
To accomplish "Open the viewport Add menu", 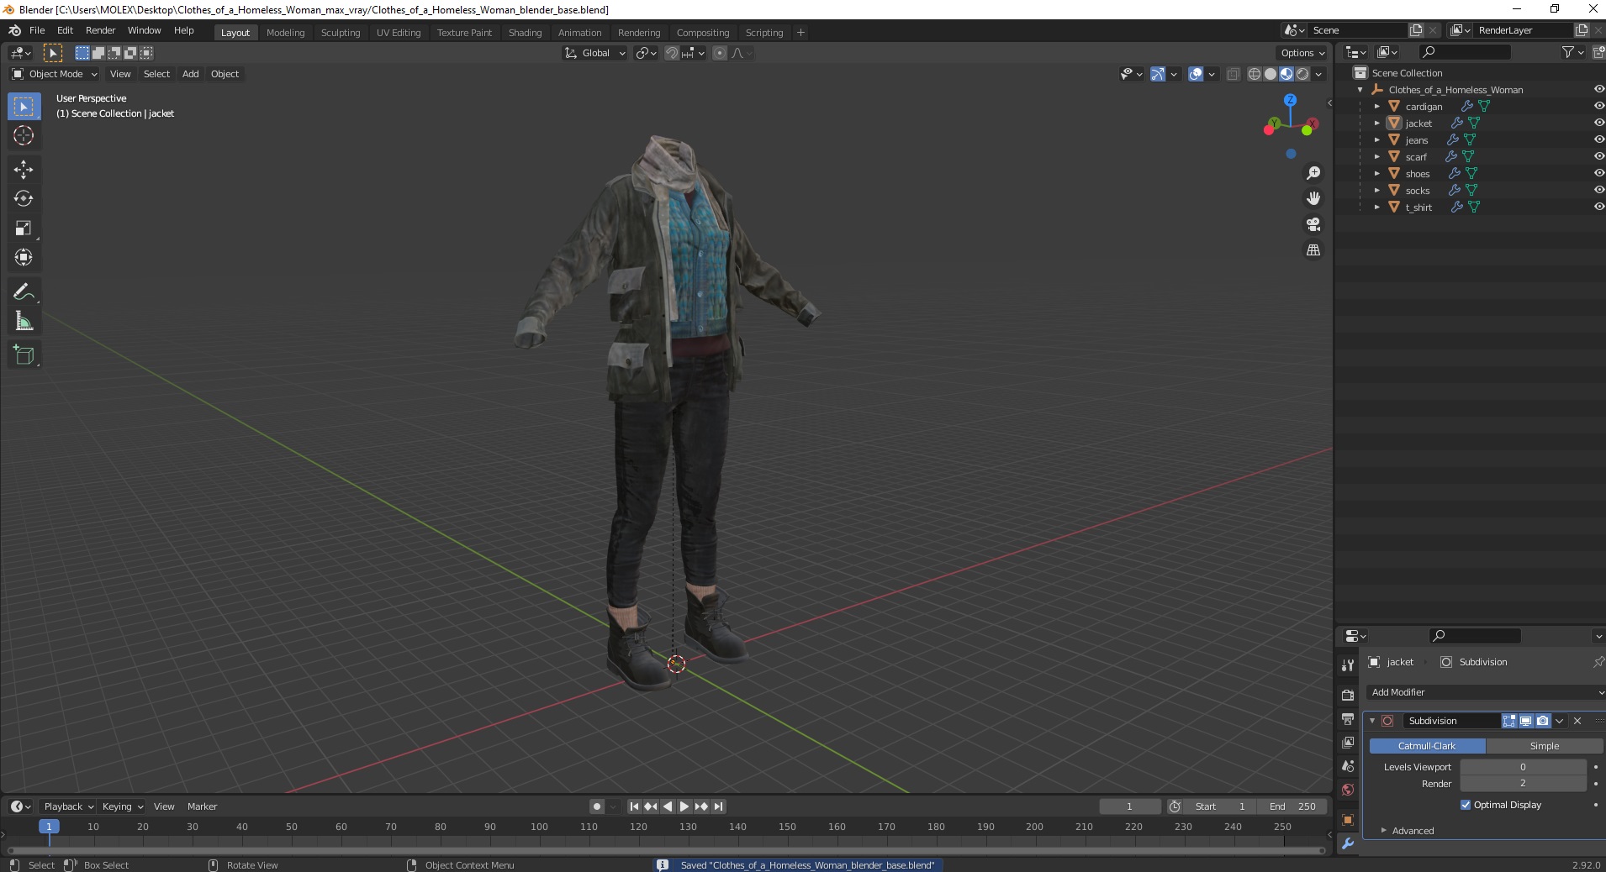I will [191, 74].
